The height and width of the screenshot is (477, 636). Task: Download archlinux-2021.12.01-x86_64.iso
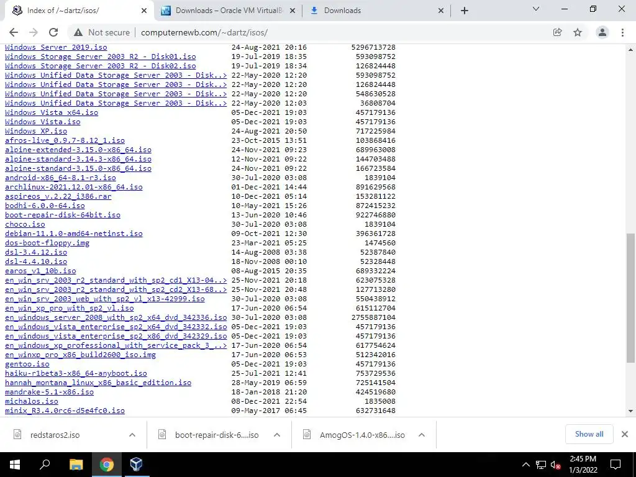(74, 187)
